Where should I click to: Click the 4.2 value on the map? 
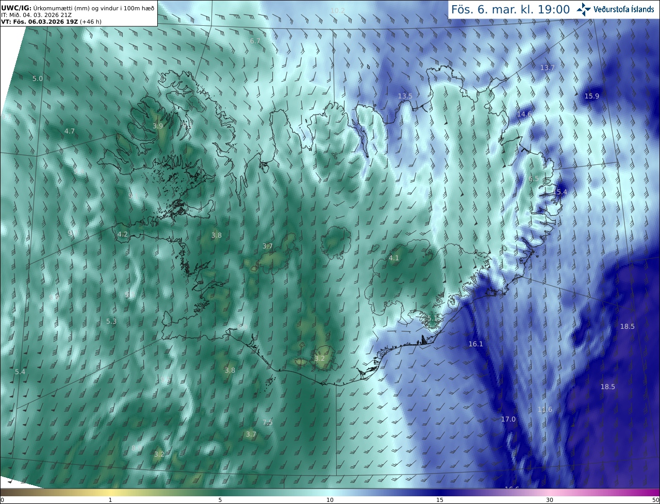pyautogui.click(x=123, y=234)
